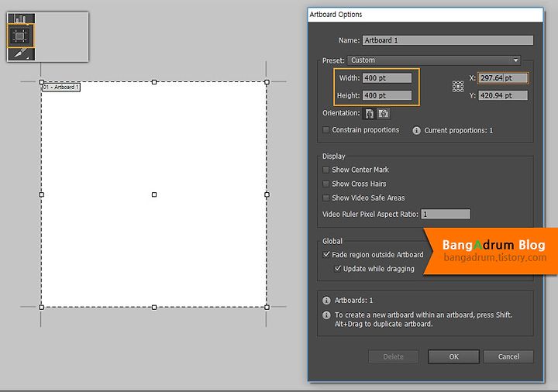
Task: Enable Show Center Mark
Action: point(325,170)
